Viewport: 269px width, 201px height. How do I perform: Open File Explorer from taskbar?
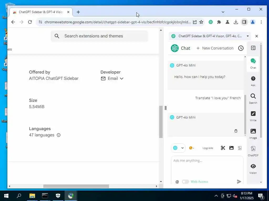32,196
